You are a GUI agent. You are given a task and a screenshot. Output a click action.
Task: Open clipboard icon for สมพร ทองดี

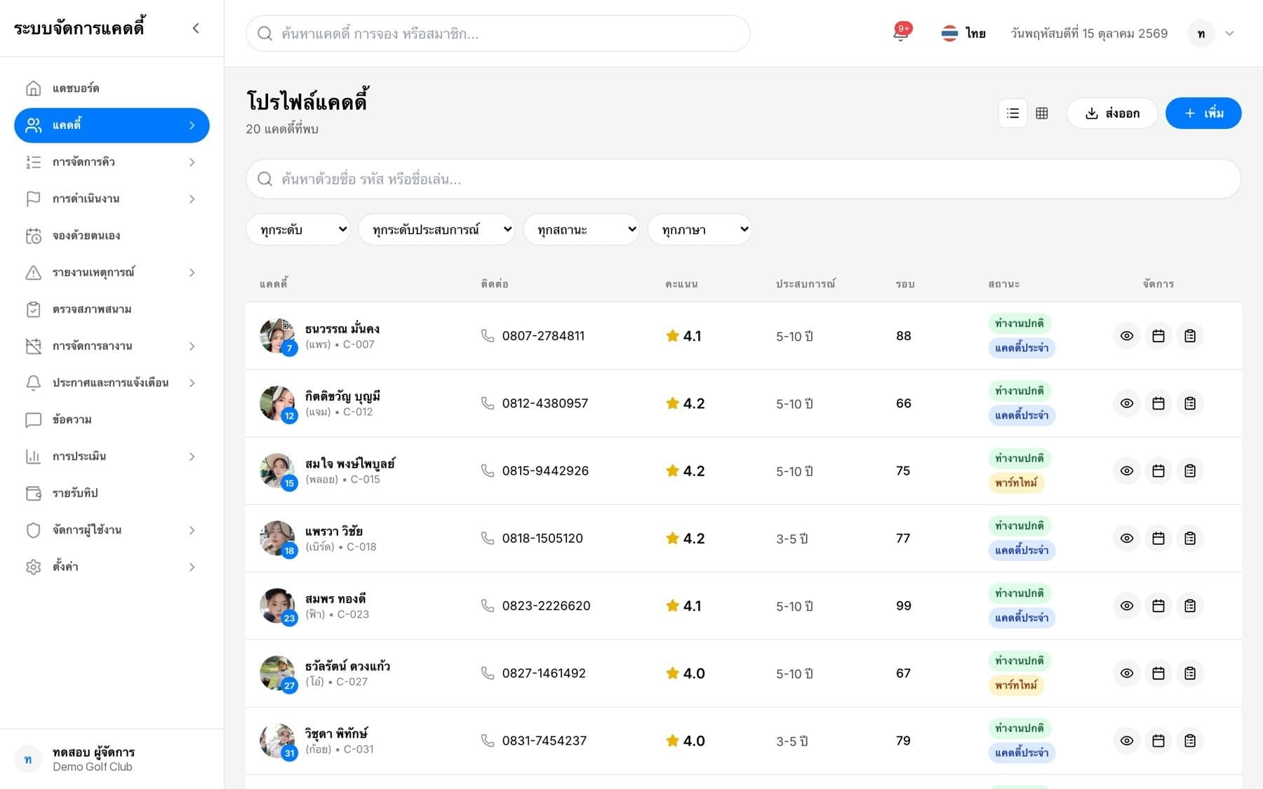point(1190,605)
